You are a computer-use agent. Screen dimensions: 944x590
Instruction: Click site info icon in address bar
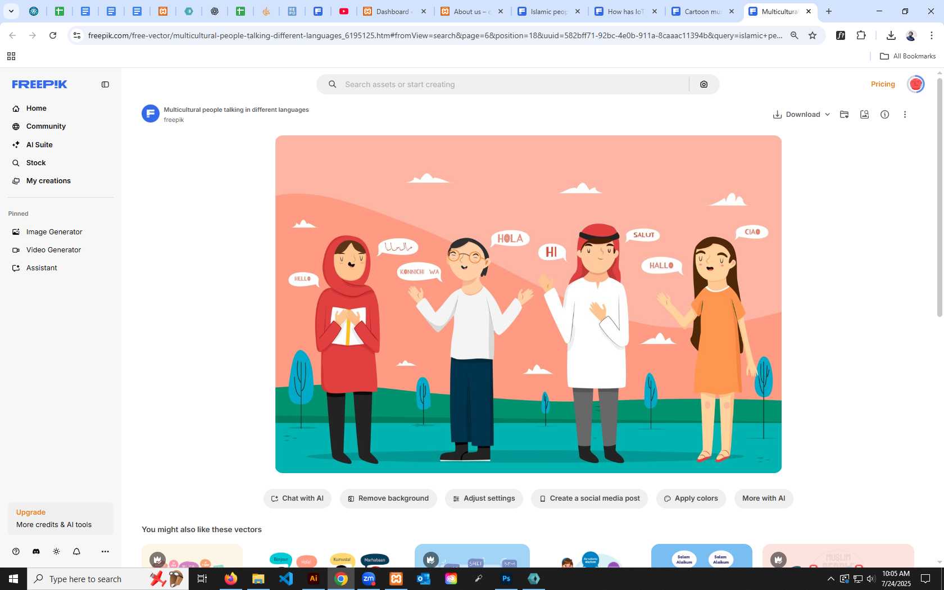[x=77, y=35]
